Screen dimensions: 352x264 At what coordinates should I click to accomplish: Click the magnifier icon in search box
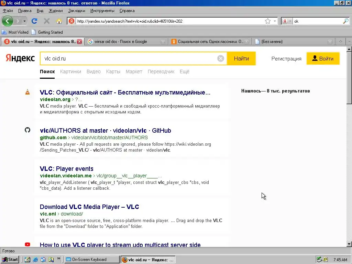click(346, 21)
